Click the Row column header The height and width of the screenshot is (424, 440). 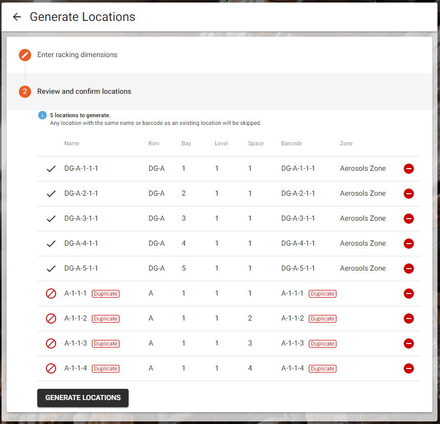pos(154,144)
